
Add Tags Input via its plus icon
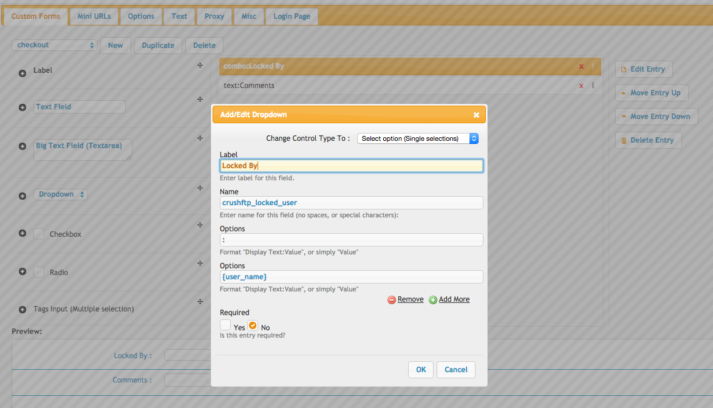[x=22, y=310]
